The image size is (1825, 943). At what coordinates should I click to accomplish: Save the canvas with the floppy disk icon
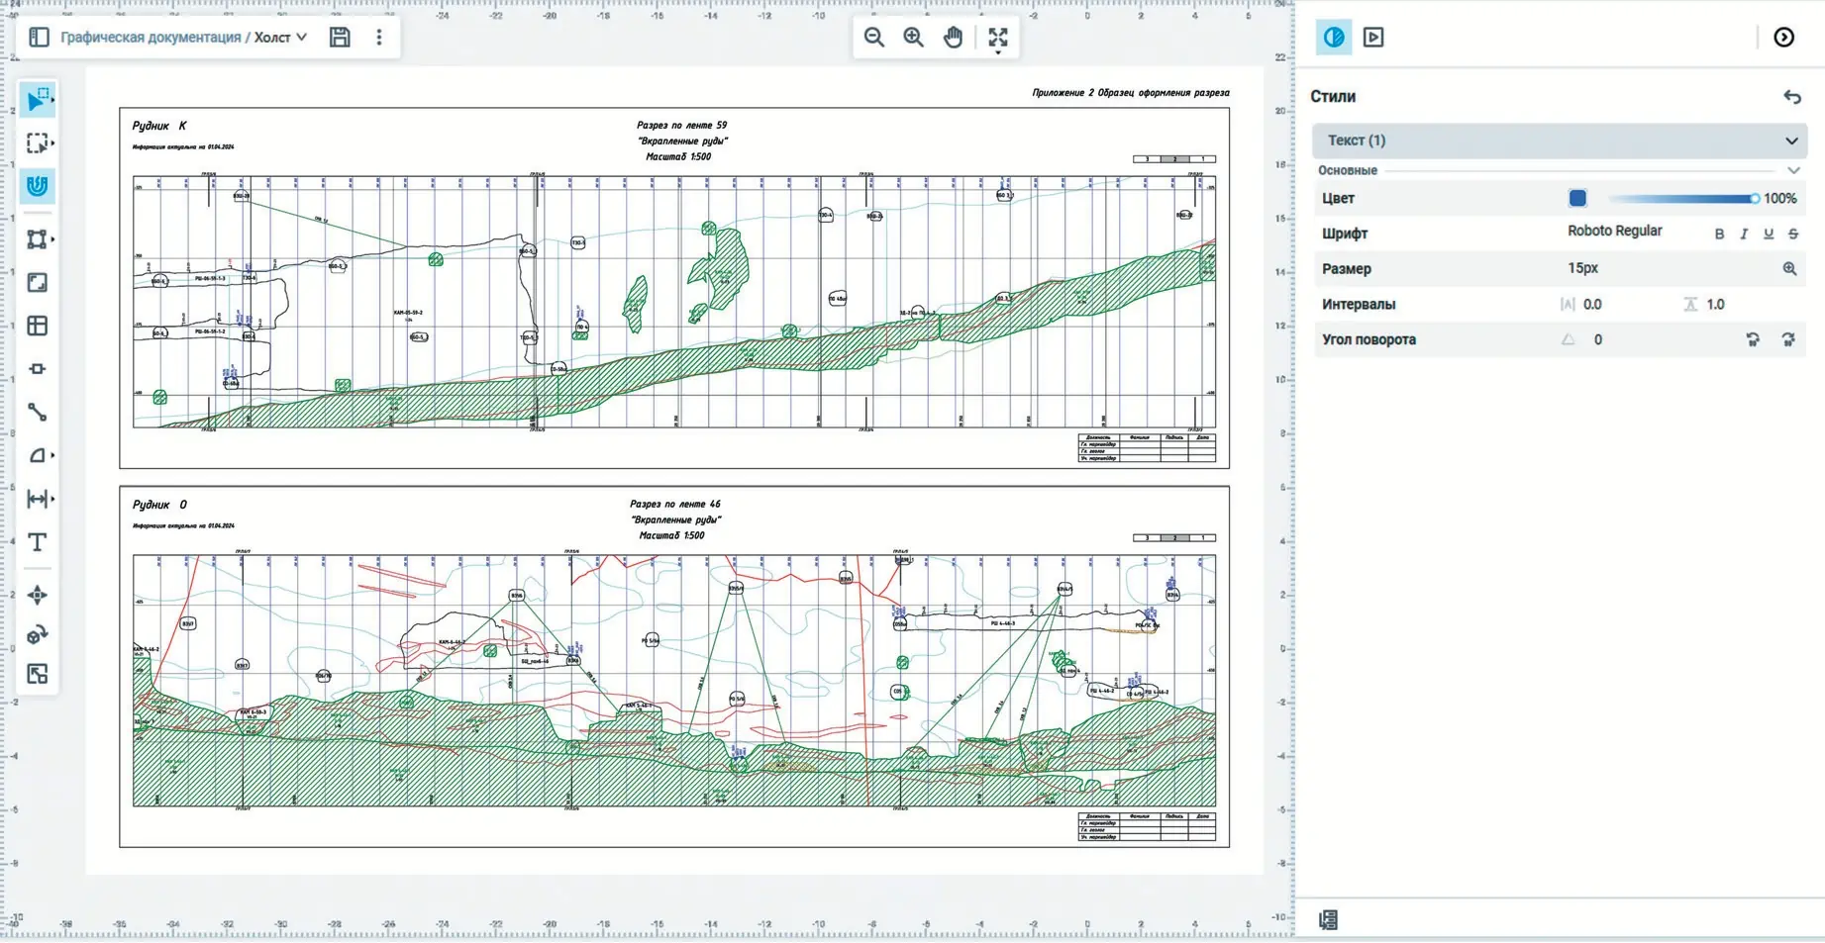coord(340,38)
